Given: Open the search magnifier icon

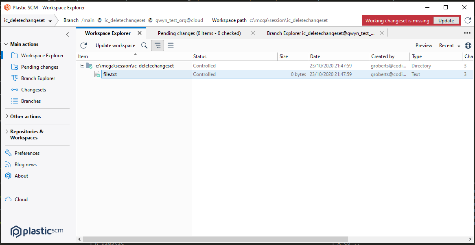Looking at the screenshot, I should pyautogui.click(x=144, y=46).
